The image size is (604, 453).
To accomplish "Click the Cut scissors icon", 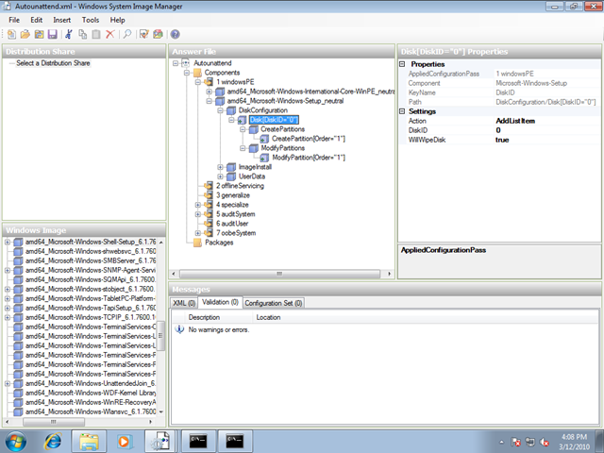I will [69, 34].
